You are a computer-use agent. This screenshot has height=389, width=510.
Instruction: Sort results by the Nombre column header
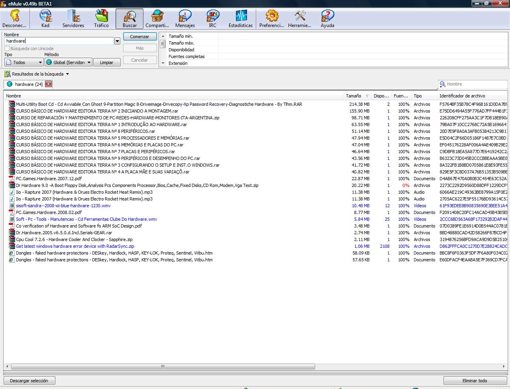click(x=174, y=96)
